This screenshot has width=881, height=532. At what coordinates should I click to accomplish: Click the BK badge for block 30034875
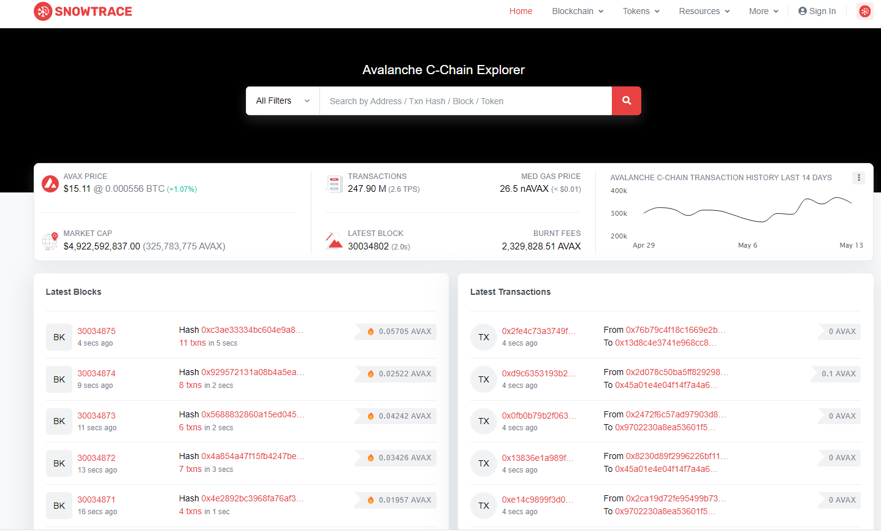click(59, 337)
